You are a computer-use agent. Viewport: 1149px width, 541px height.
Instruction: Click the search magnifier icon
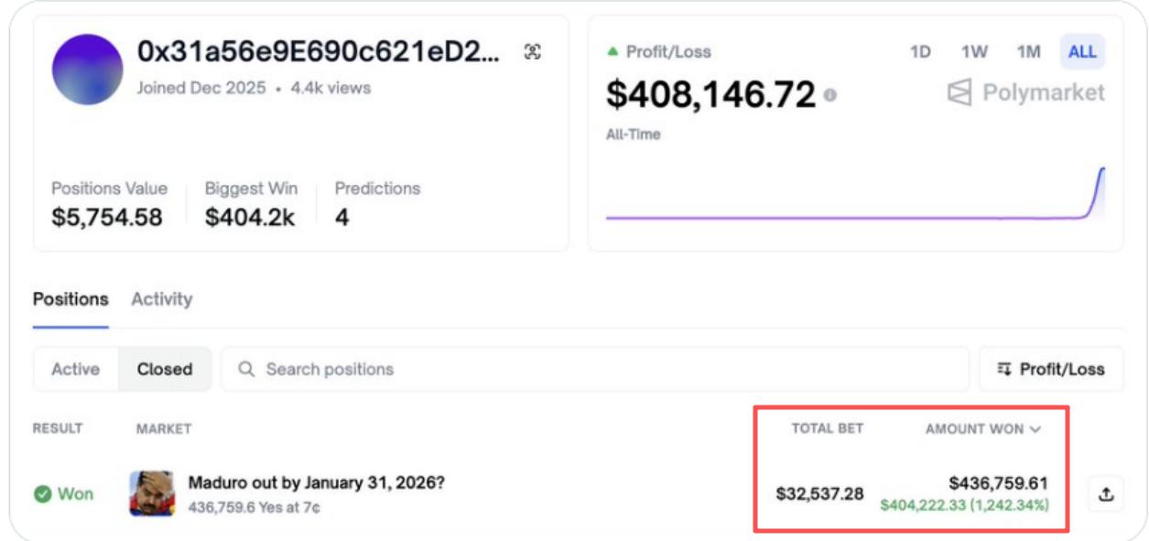[246, 370]
